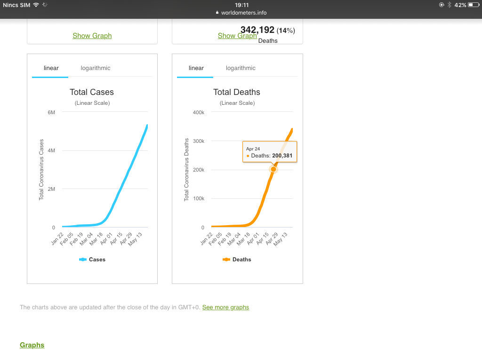This screenshot has width=482, height=361.
Task: Tap the Bluetooth status icon
Action: click(x=450, y=5)
